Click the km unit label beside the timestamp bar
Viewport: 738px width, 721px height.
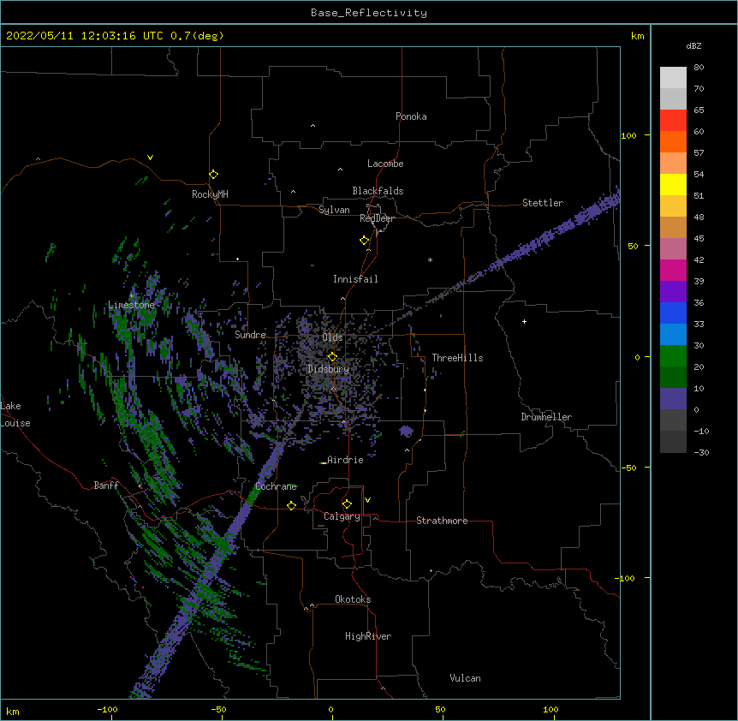click(x=637, y=36)
